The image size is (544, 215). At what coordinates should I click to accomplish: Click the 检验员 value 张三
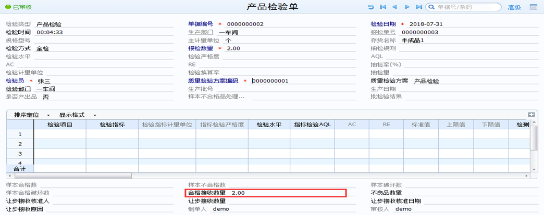click(x=44, y=81)
